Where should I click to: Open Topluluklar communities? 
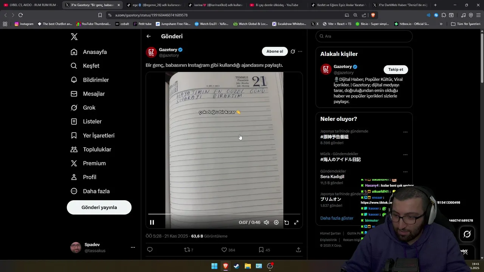tap(91, 149)
